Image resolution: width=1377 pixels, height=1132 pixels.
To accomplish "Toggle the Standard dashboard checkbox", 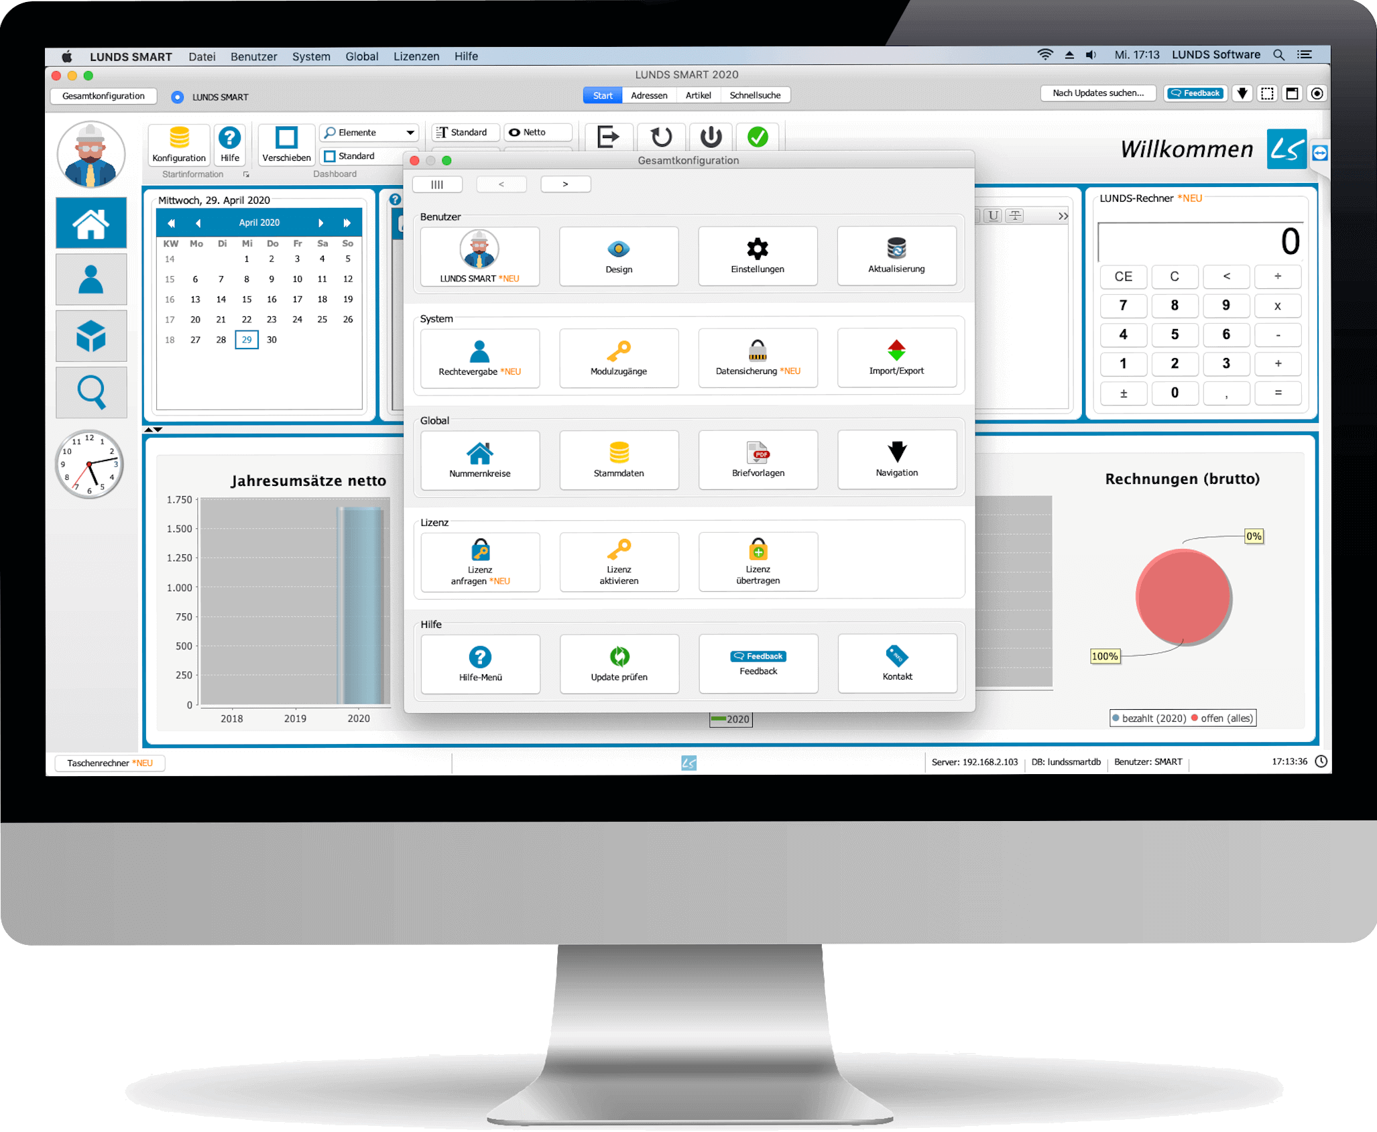I will coord(329,156).
